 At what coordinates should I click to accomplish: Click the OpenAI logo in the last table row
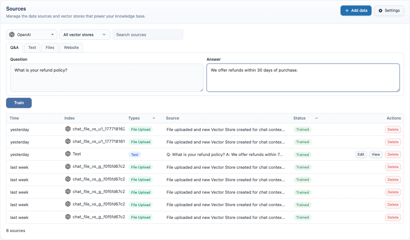[x=68, y=217]
